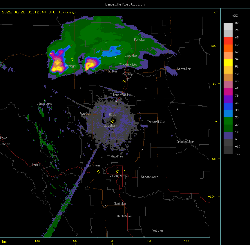The height and width of the screenshot is (245, 250).
Task: Select the 42 dBZ magenta color swatch
Action: tap(228, 92)
